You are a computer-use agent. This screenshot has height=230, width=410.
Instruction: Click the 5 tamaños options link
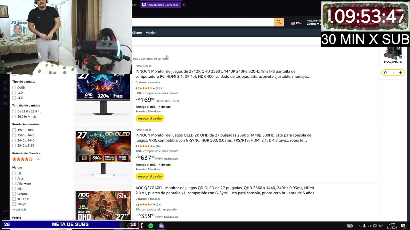coord(154,199)
